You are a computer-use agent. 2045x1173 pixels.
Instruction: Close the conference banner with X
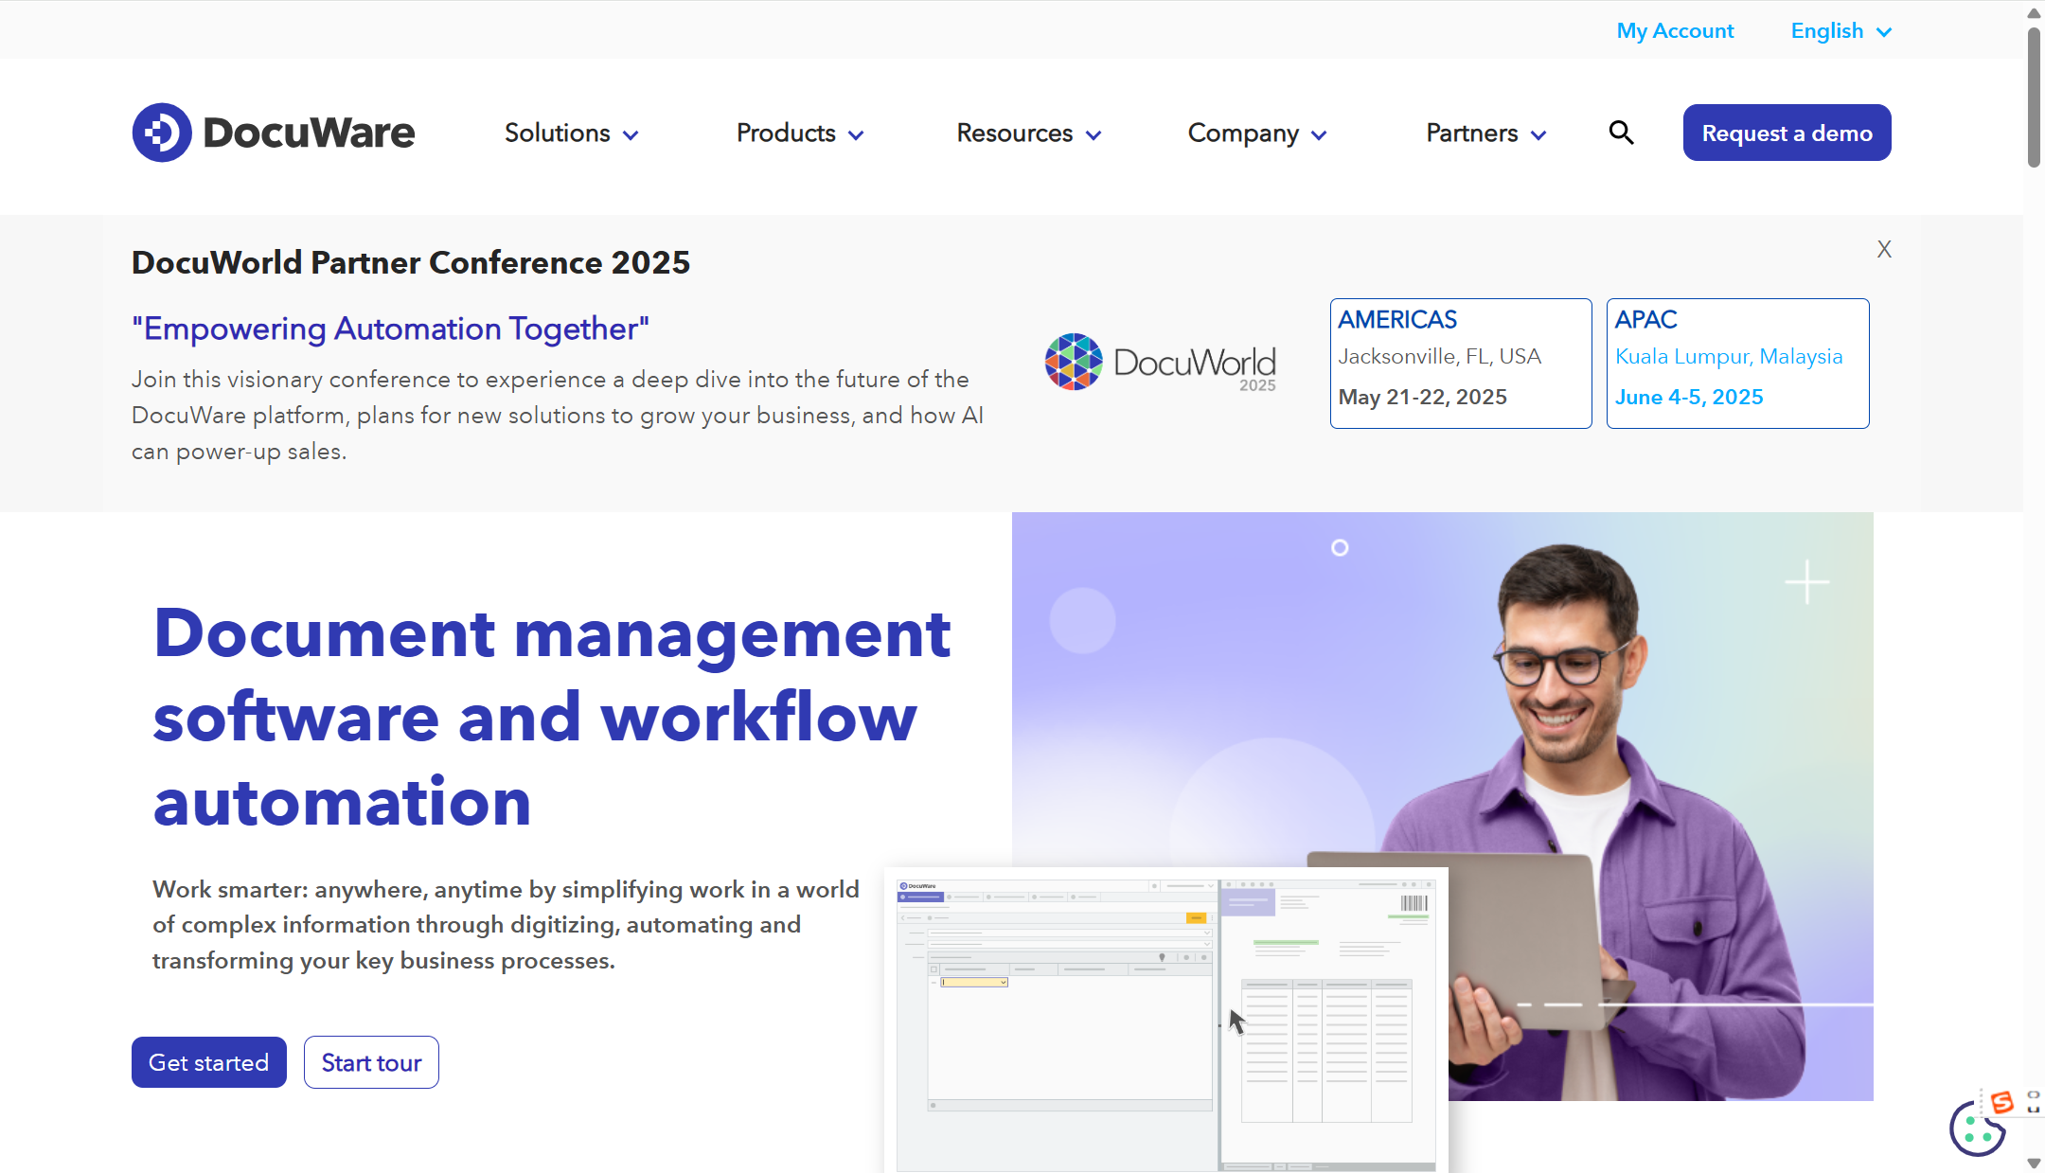1884,249
